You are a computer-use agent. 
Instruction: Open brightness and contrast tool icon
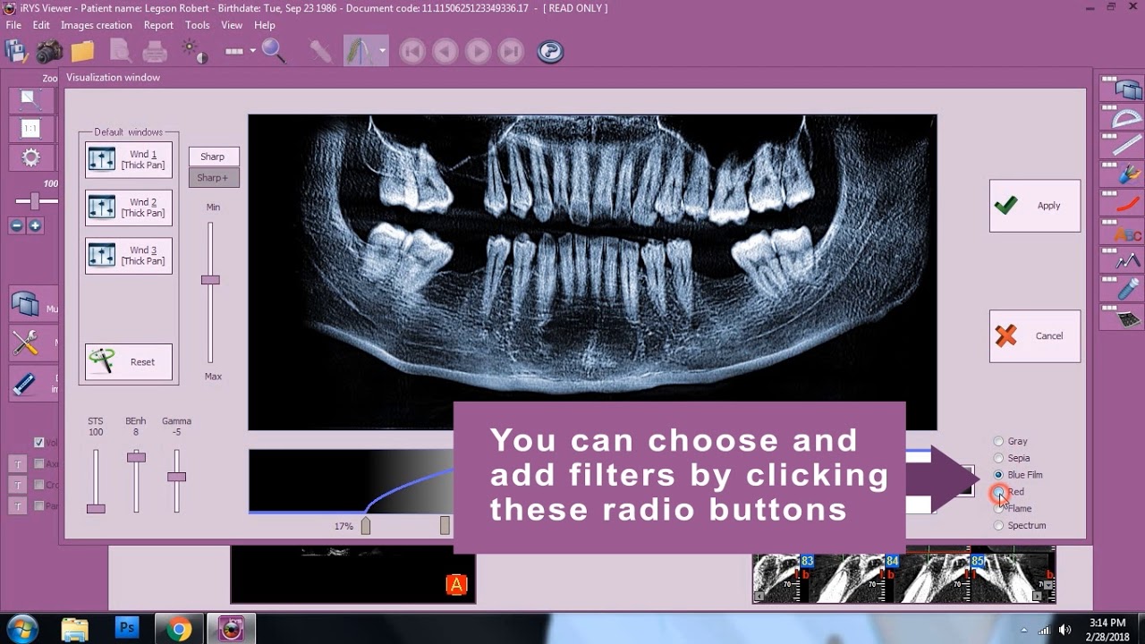(194, 51)
